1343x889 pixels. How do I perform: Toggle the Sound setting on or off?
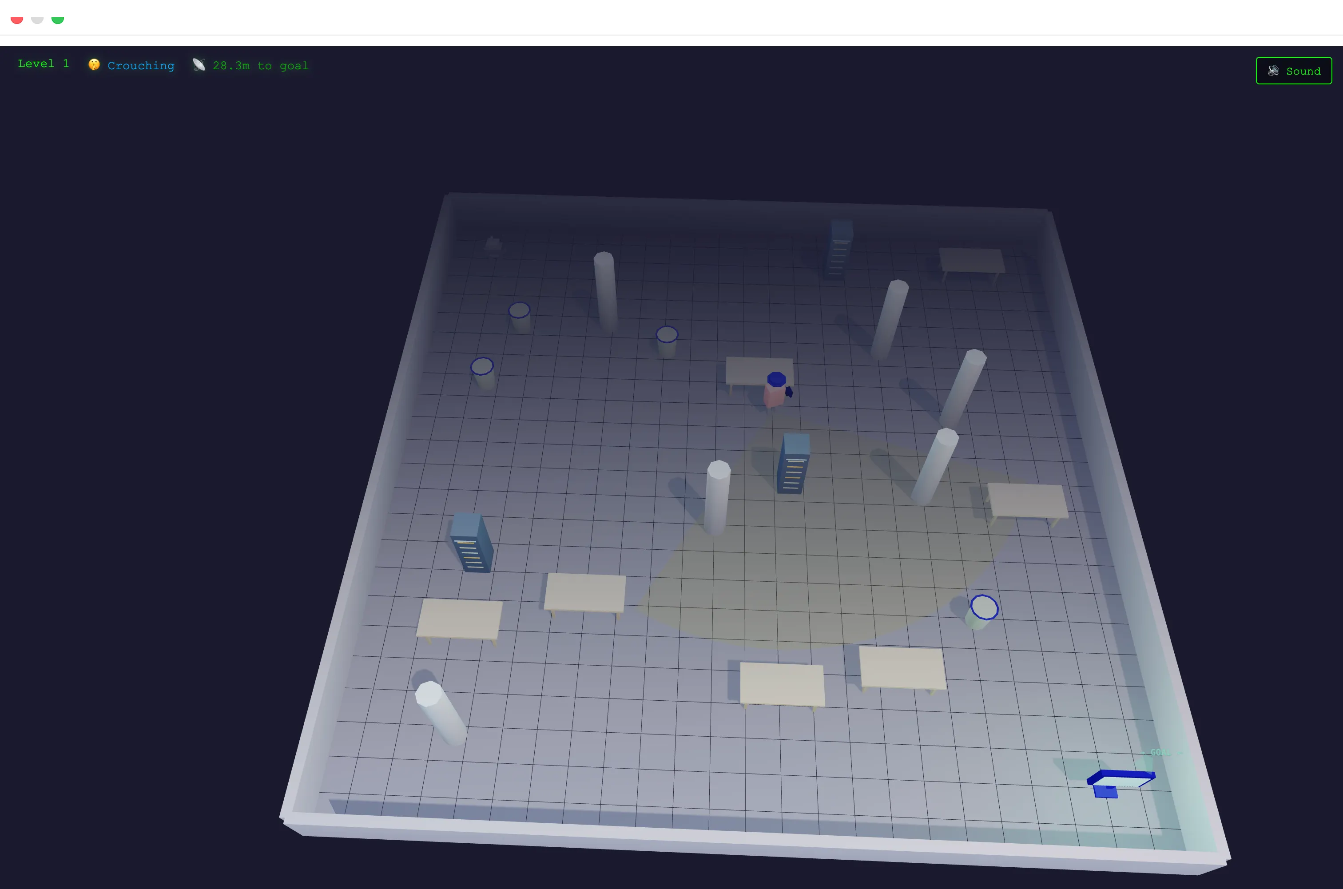(1293, 70)
